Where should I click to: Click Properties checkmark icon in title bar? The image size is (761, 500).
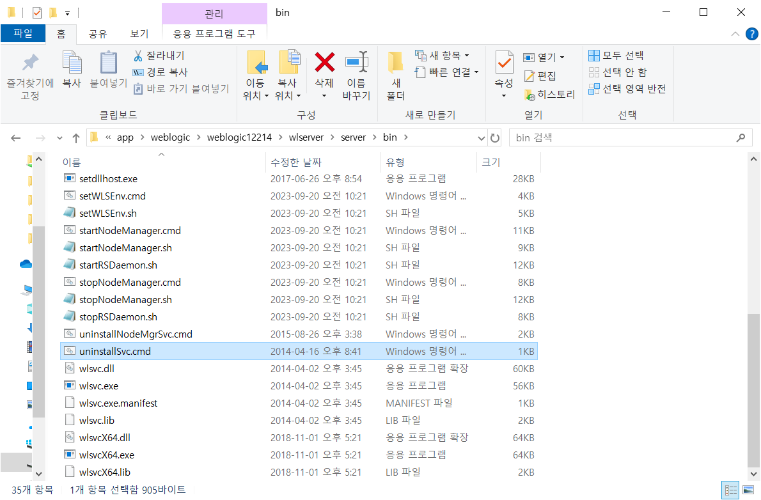(x=37, y=13)
